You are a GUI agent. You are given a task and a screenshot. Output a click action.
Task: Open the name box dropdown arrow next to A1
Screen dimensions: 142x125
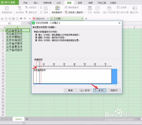20,23
